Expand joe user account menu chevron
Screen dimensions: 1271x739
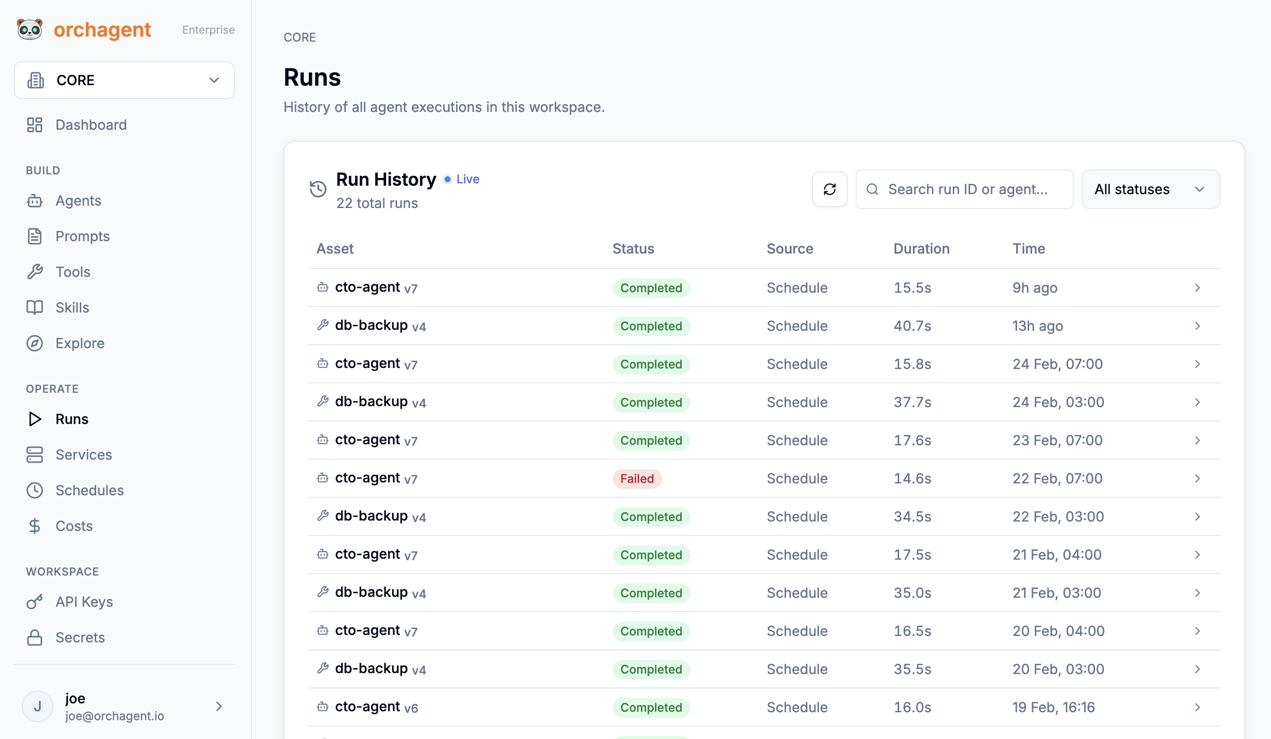[219, 706]
